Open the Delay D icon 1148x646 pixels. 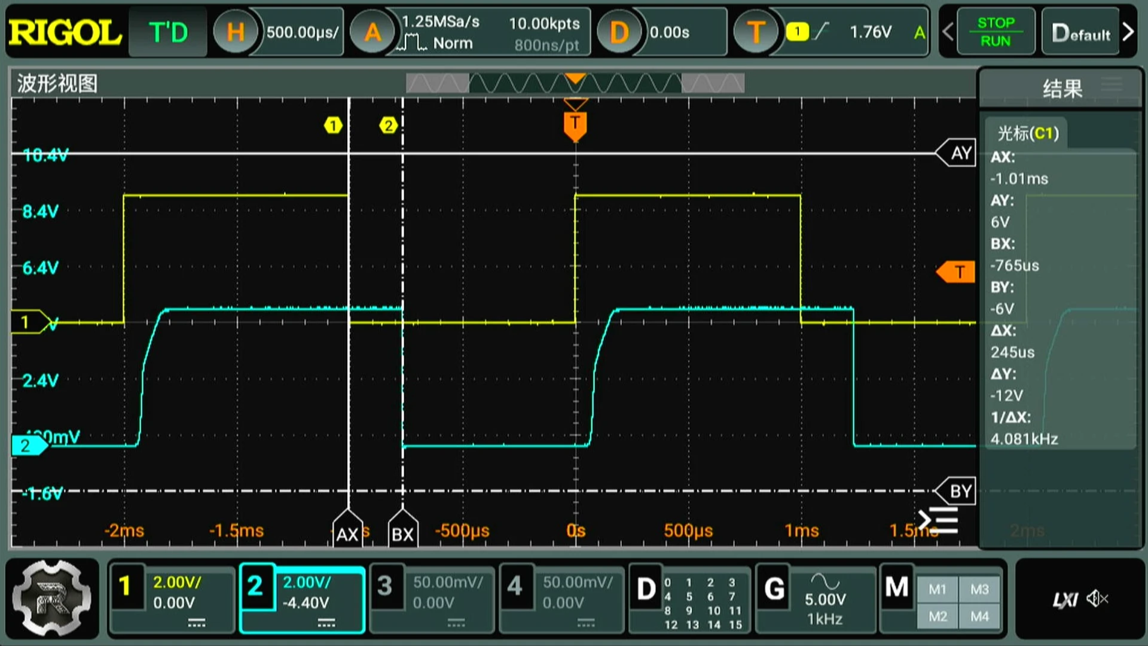click(619, 32)
